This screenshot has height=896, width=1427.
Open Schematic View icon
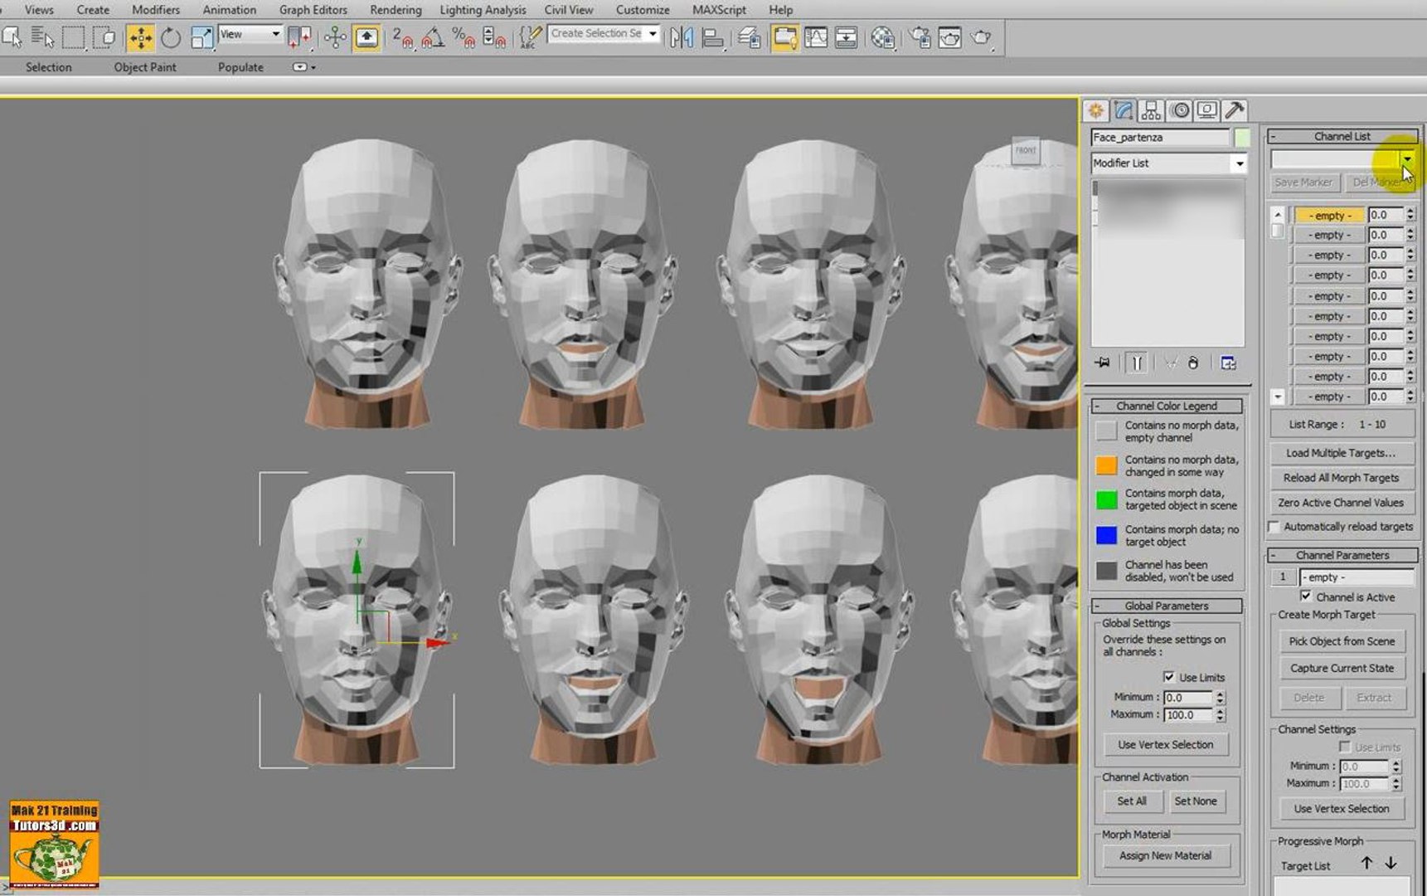click(x=847, y=37)
